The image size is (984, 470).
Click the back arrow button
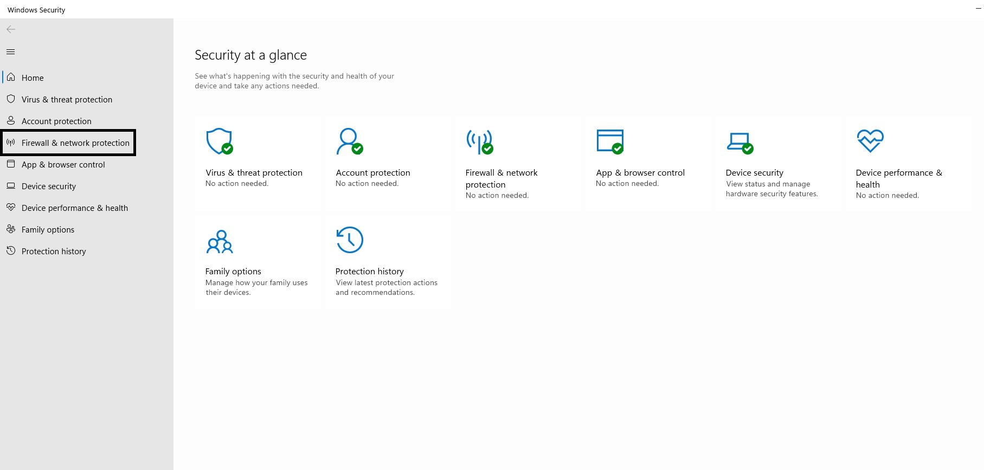[x=11, y=29]
